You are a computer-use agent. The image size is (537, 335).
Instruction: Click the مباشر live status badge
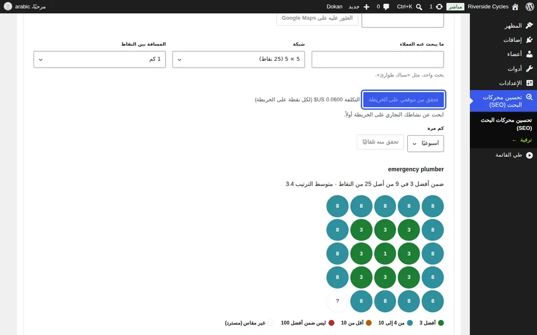pos(455,7)
